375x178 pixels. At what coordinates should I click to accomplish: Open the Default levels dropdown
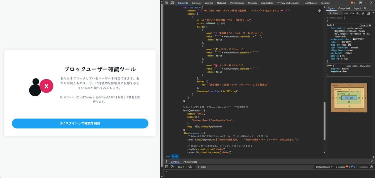(x=325, y=167)
